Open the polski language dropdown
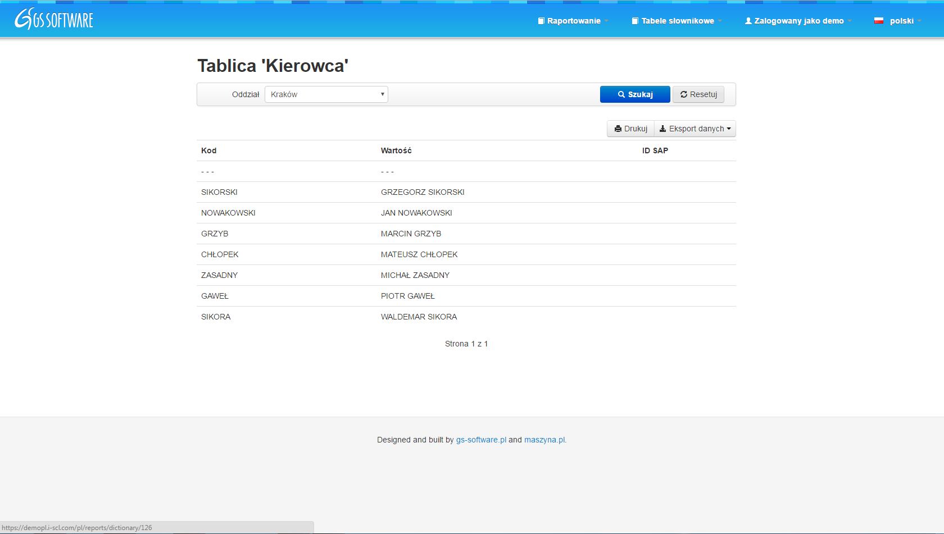 point(902,21)
